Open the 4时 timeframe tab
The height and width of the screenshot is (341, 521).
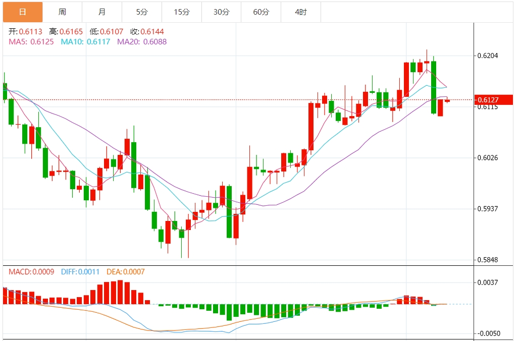point(301,12)
